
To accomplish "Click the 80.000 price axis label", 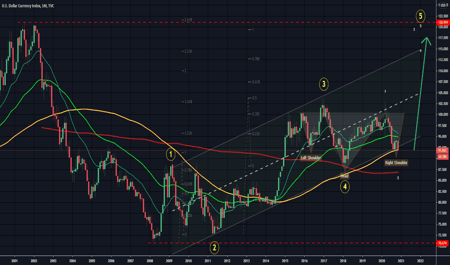I will (443, 202).
